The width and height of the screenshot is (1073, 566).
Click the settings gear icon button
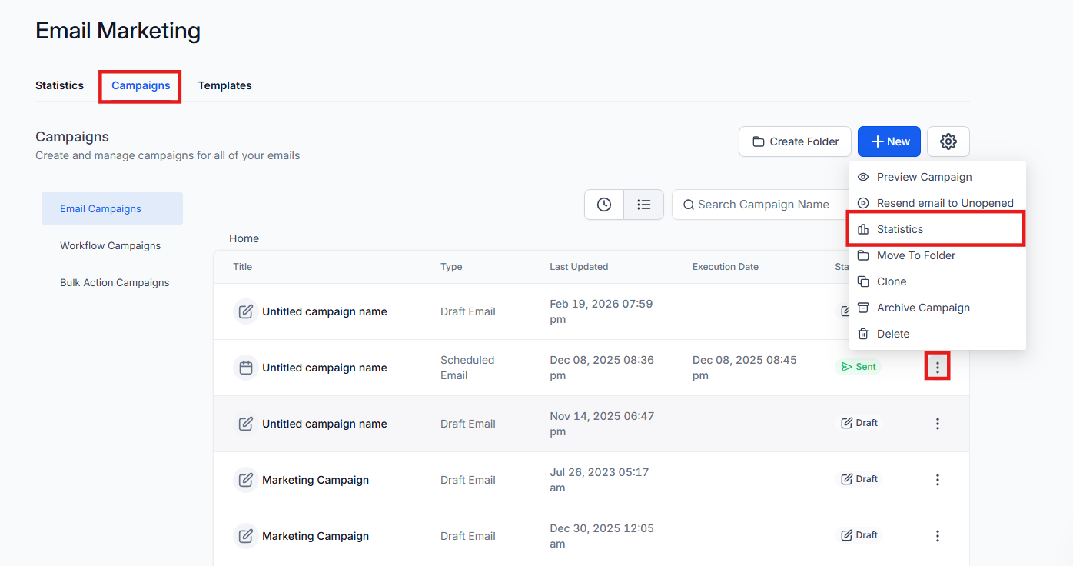coord(948,141)
